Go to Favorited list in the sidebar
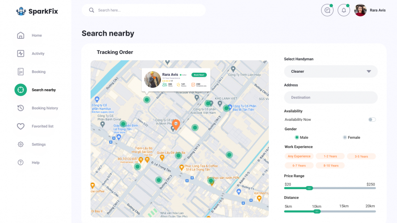Viewport: 397px width, 223px height. [42, 126]
